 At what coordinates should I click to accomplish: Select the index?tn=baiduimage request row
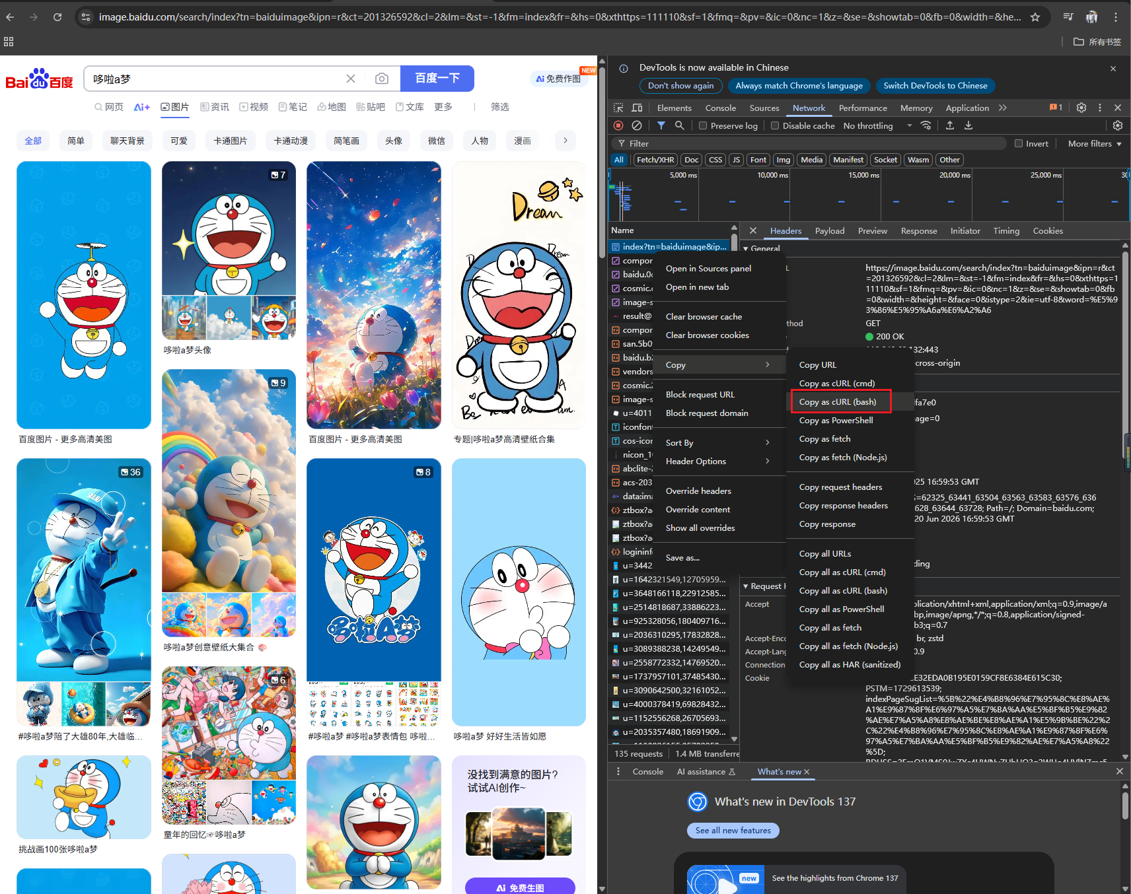tap(669, 246)
